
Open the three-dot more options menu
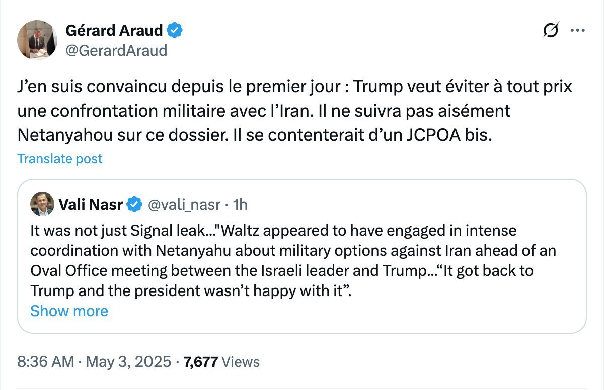(x=577, y=30)
